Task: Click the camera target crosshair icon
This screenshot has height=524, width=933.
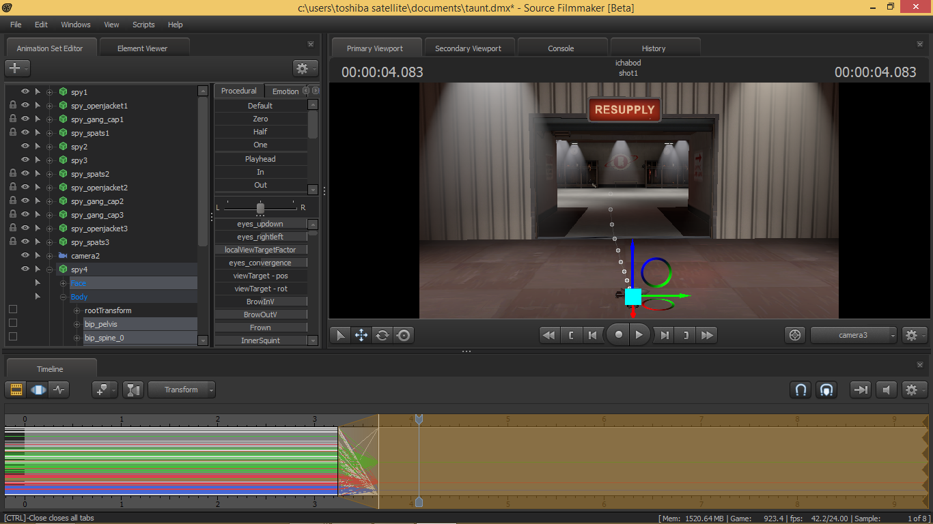Action: point(794,335)
